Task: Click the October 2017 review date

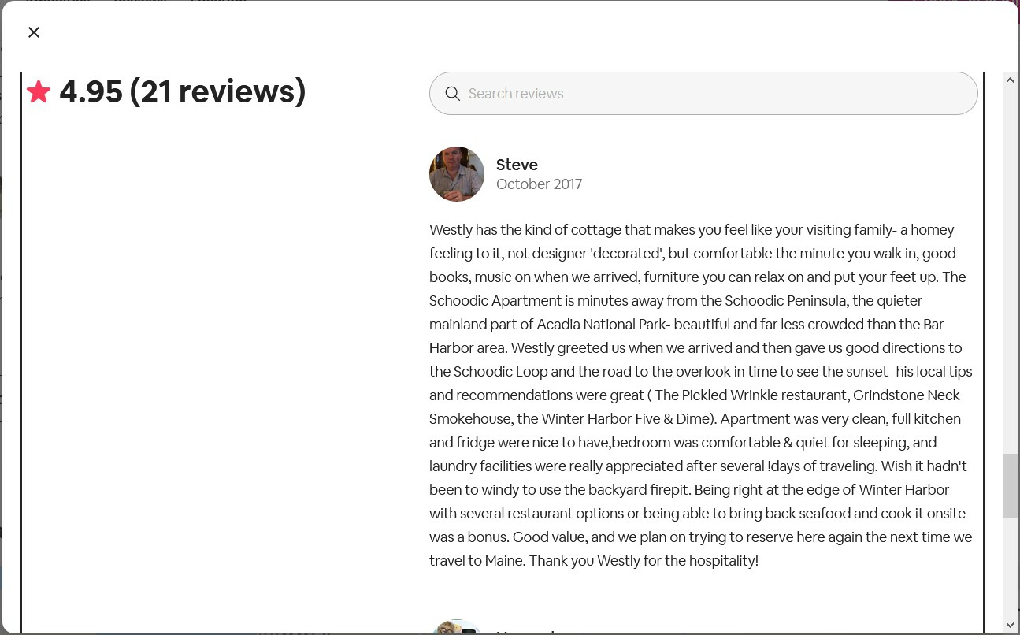Action: tap(539, 184)
